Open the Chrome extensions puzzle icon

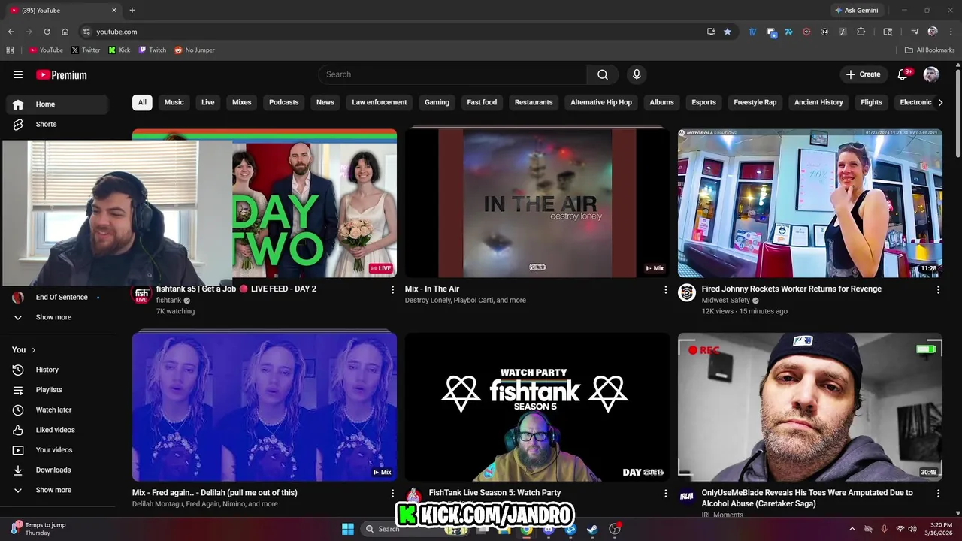click(x=861, y=32)
